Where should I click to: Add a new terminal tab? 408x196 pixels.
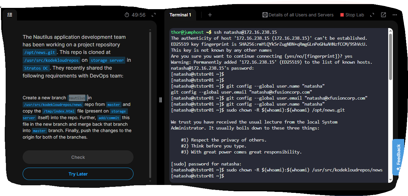click(x=210, y=15)
